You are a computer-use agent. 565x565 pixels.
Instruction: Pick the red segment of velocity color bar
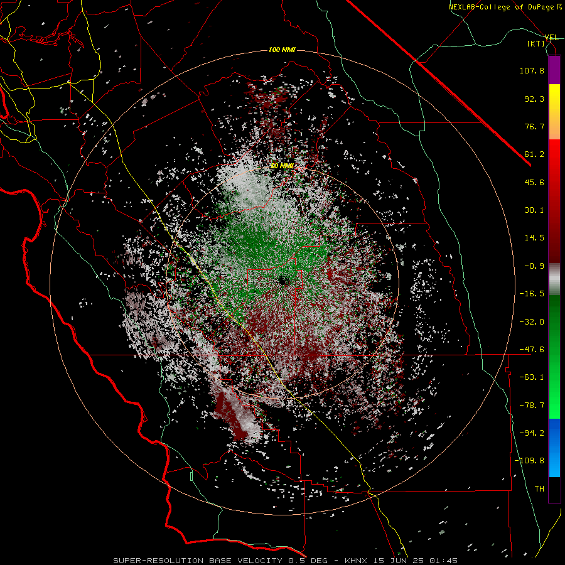click(554, 201)
